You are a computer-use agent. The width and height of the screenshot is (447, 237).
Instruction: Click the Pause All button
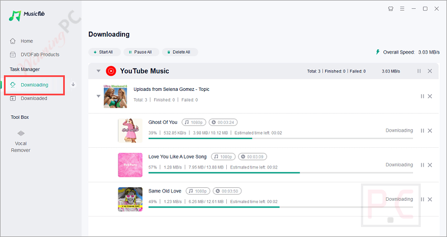pyautogui.click(x=140, y=52)
